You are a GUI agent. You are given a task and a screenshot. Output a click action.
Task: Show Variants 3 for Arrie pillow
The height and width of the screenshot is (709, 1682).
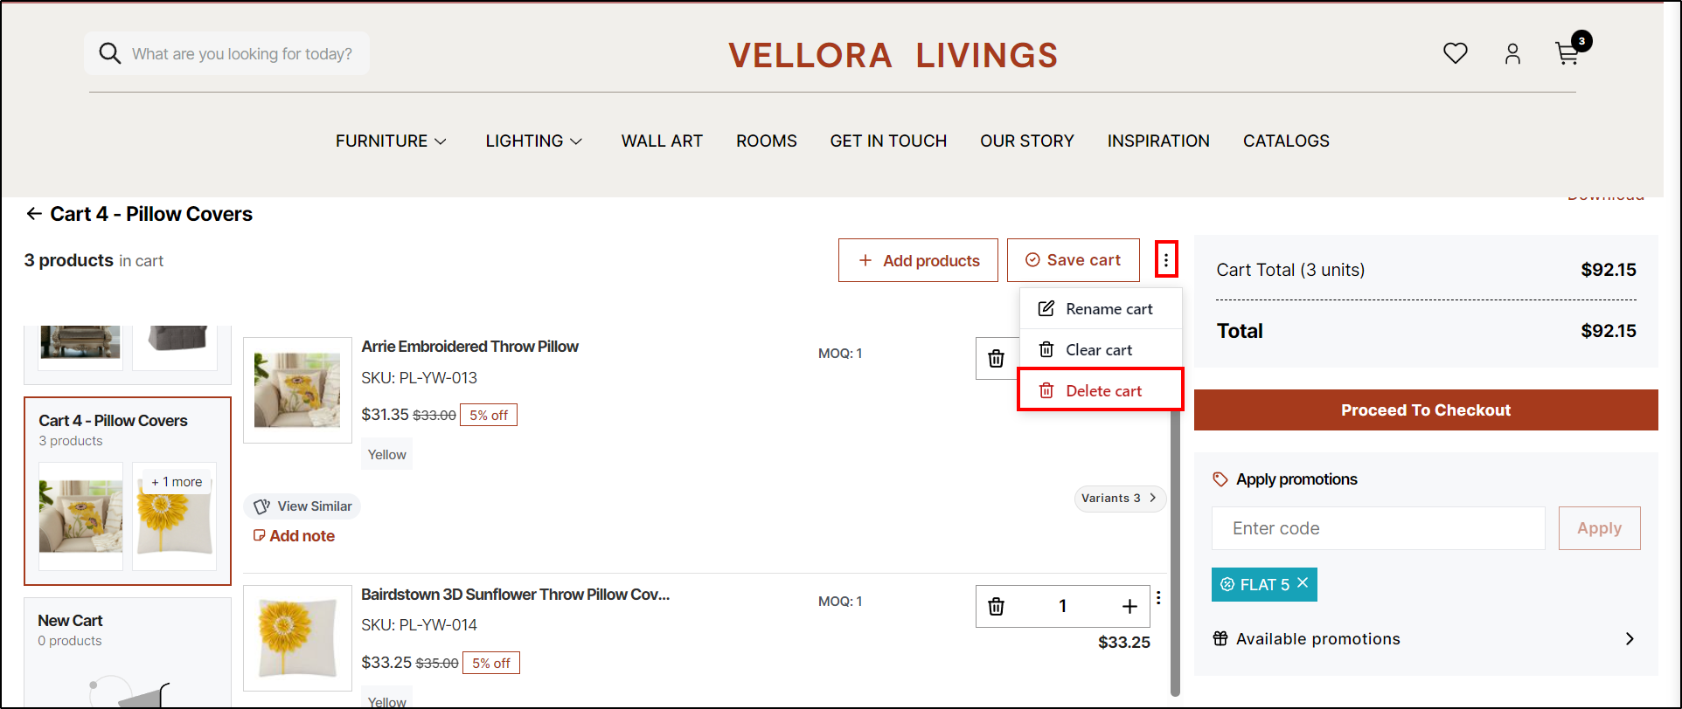1119,498
